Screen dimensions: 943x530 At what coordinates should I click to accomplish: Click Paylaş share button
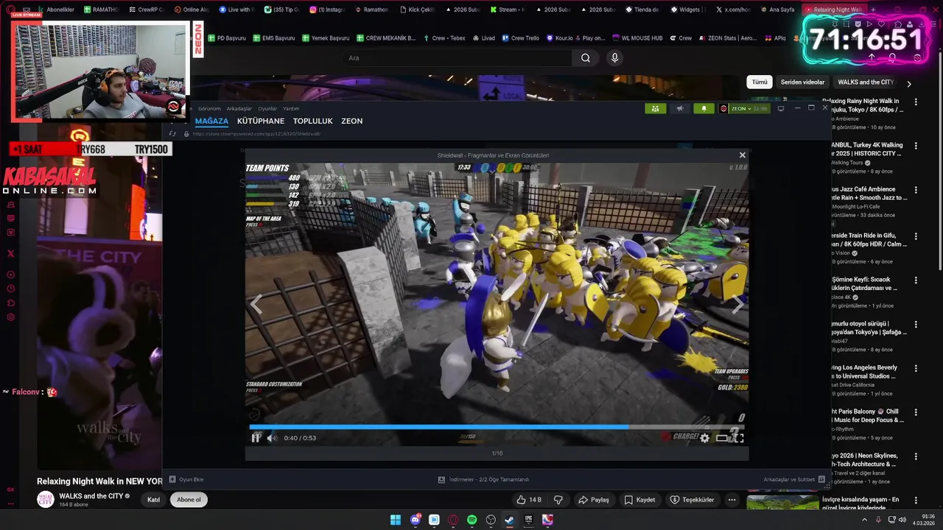point(594,500)
